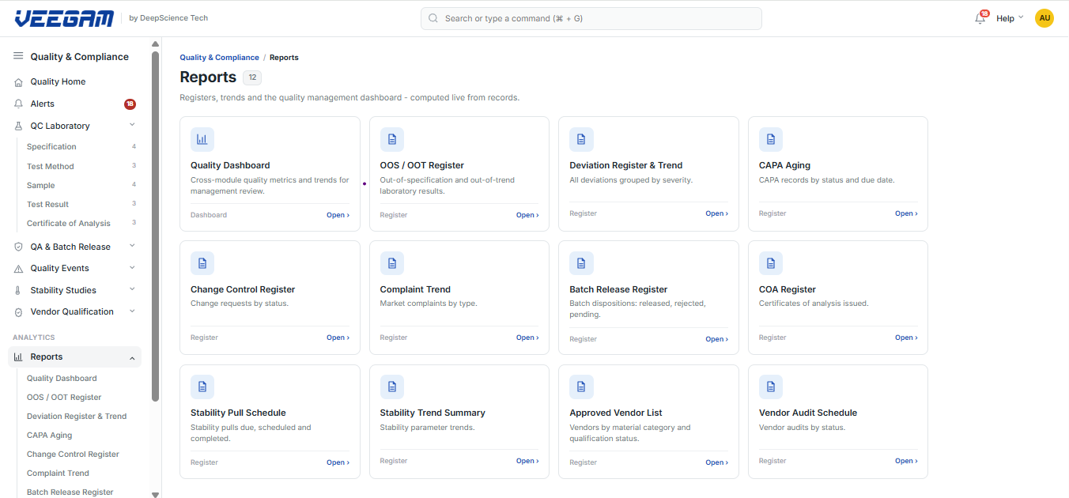This screenshot has width=1069, height=498.
Task: Expand the QA & Batch Release chevron
Action: pos(132,246)
